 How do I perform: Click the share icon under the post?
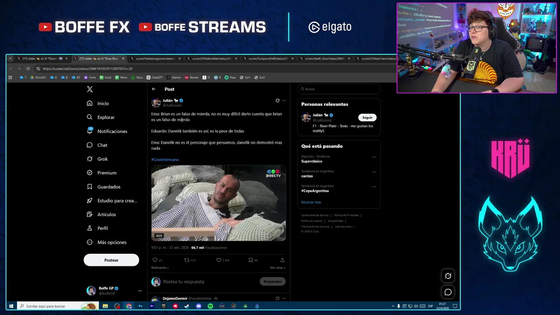click(x=283, y=260)
